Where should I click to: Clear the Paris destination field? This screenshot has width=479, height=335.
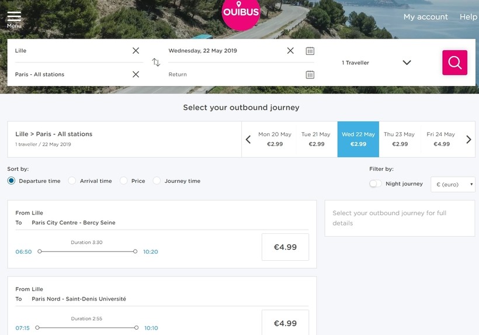(136, 74)
